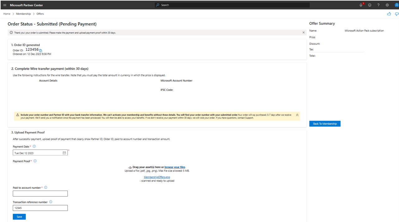Click the Transaction reference number field
This screenshot has height=222, width=399.
40,208
